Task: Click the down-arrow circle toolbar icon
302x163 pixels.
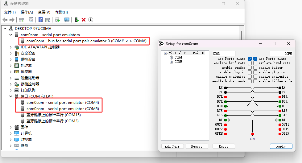Action: pyautogui.click(x=91, y=20)
